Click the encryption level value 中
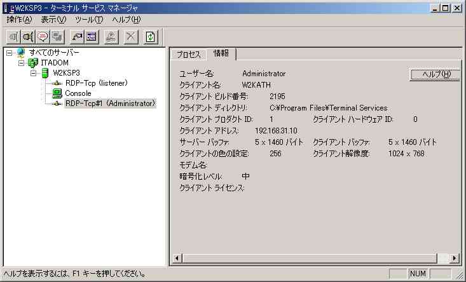Screen dimensions: 466x282 [246, 177]
